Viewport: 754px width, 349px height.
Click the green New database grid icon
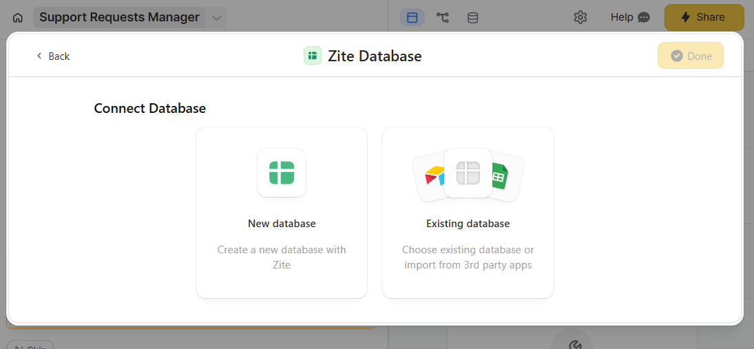(282, 173)
